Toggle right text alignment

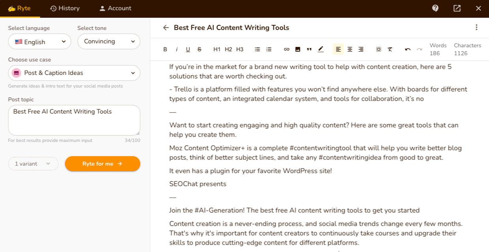(361, 49)
